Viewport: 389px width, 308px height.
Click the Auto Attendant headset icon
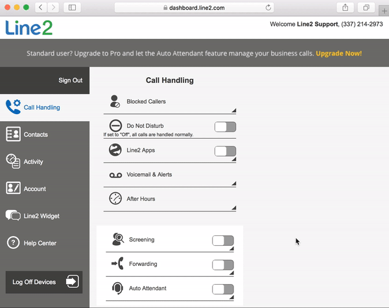pyautogui.click(x=117, y=288)
